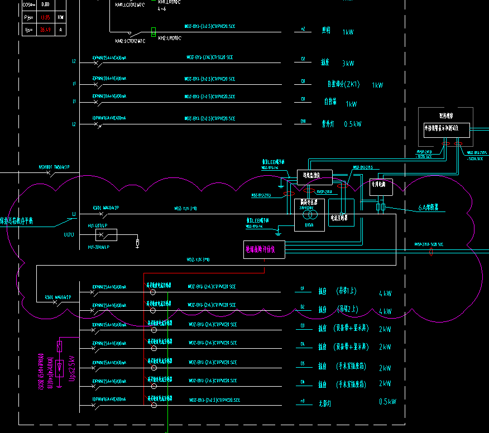
Task: Select the (设备带+显示屏) text on row D4
Action: coord(351,347)
